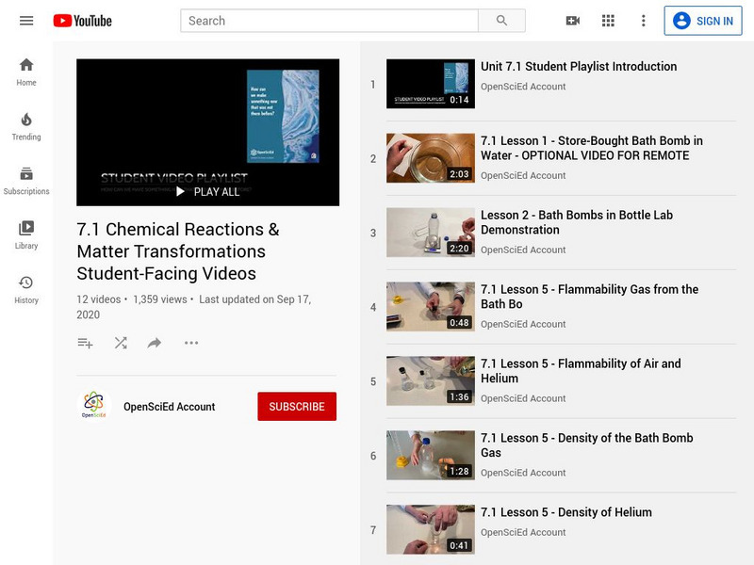
Task: Collapse the sidebar with the hamburger menu
Action: [x=26, y=19]
